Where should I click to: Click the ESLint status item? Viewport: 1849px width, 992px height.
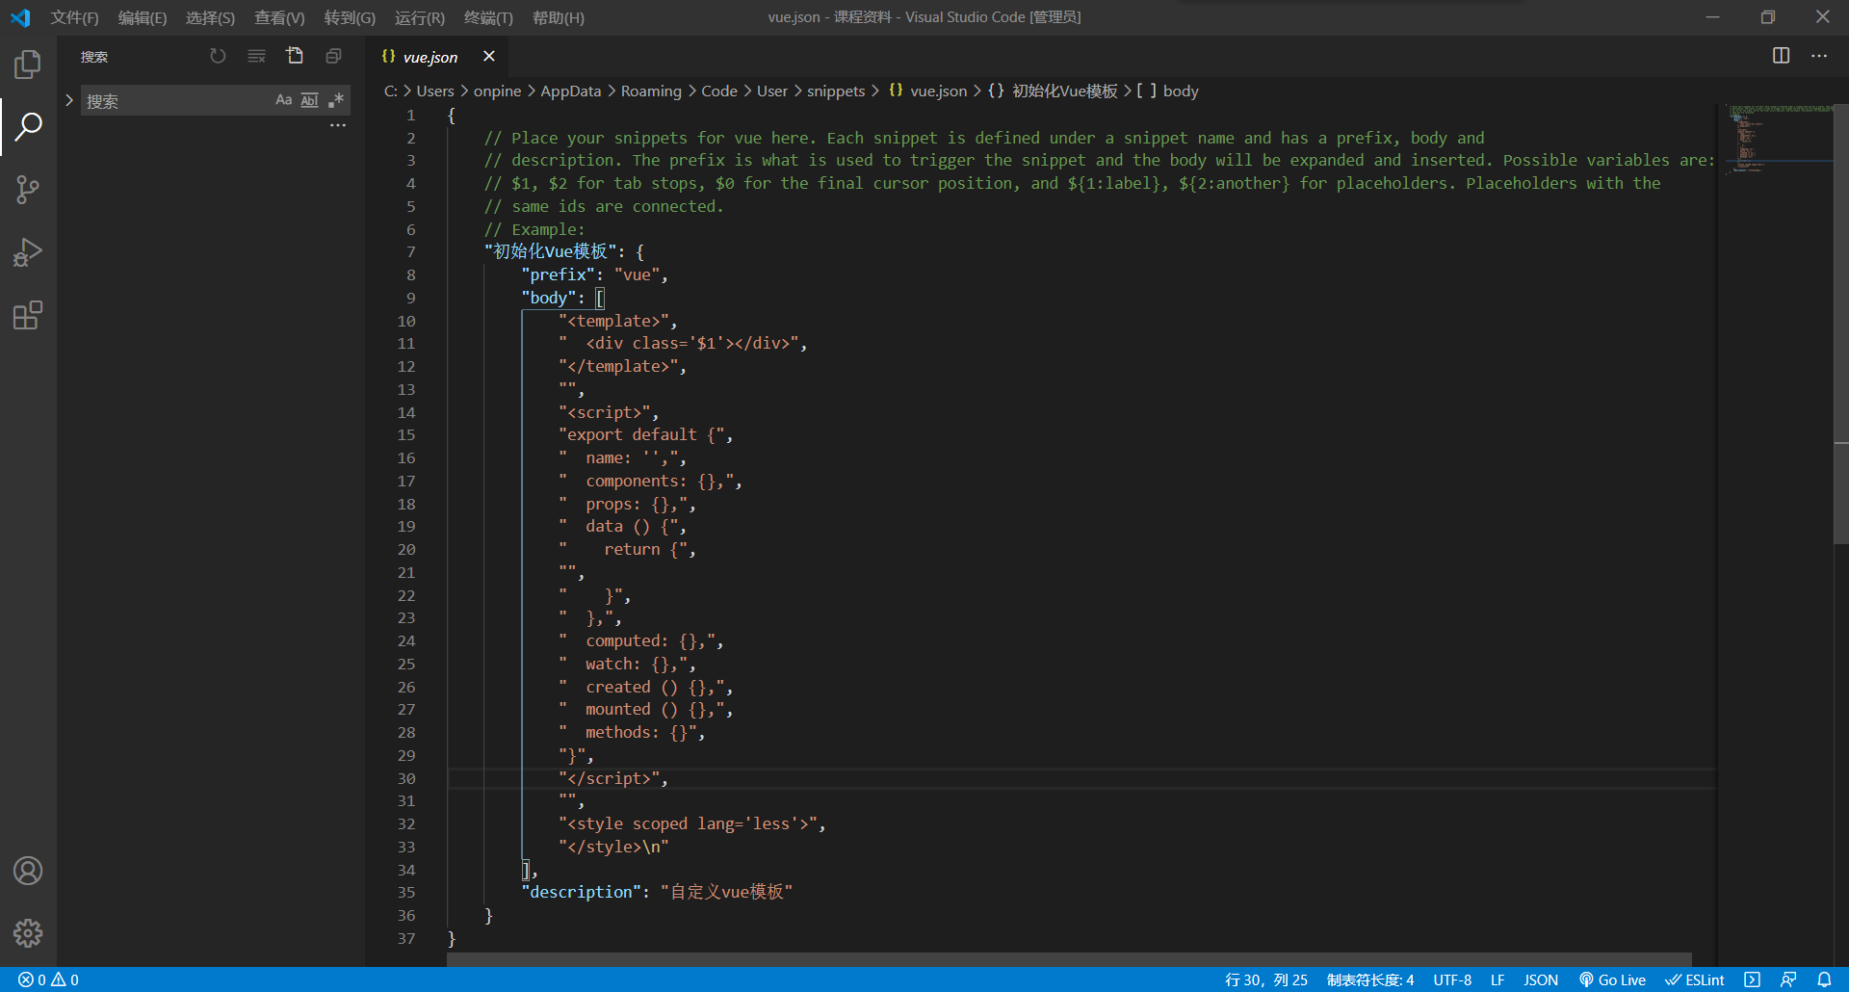tap(1695, 979)
